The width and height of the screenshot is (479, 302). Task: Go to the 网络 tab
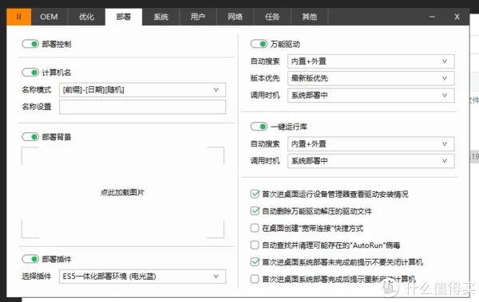click(235, 17)
